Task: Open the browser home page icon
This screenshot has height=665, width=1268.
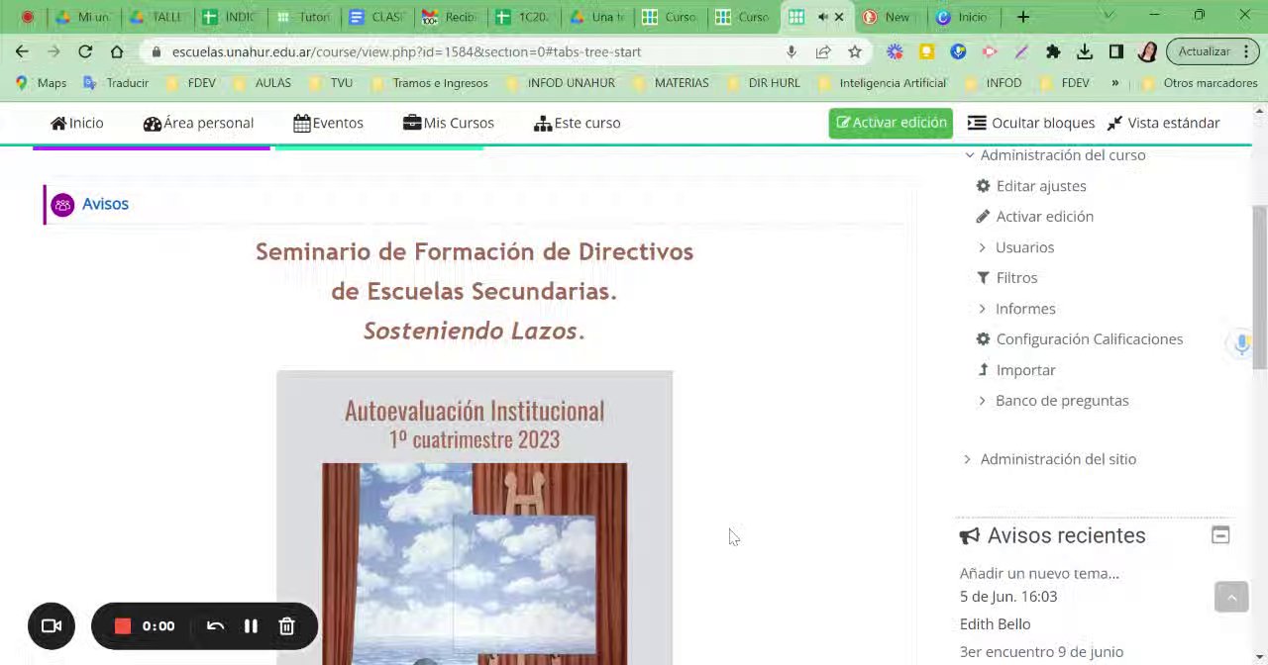Action: pos(117,51)
